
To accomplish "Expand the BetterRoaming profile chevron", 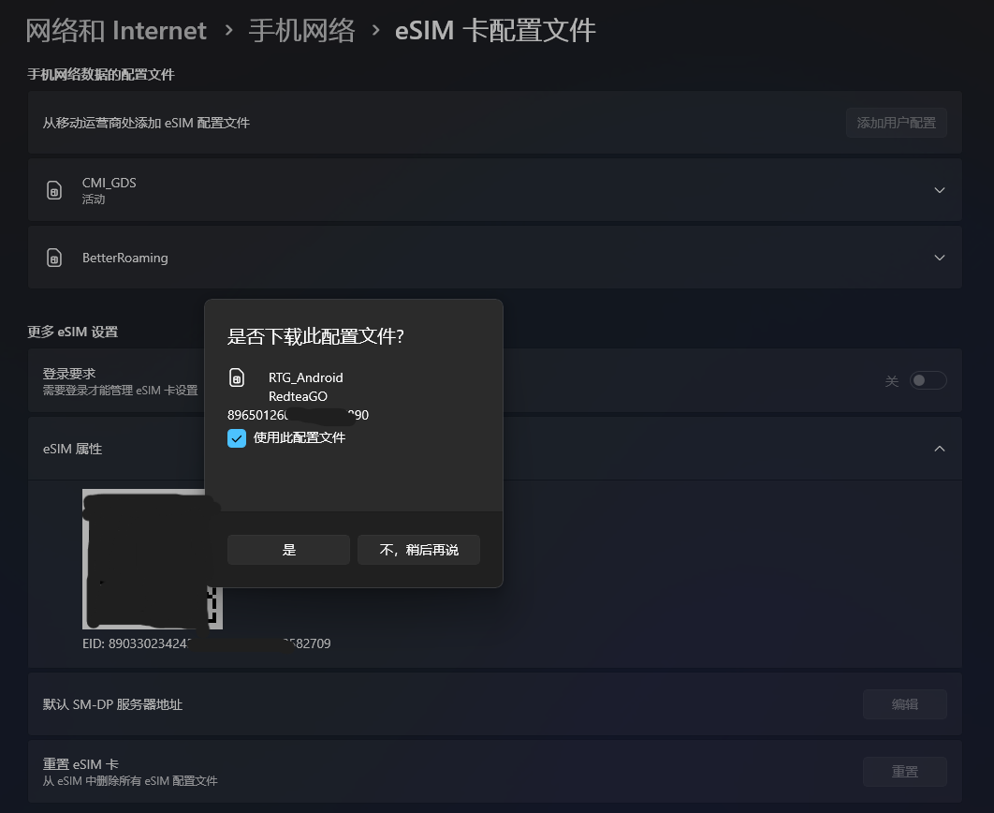I will tap(939, 258).
